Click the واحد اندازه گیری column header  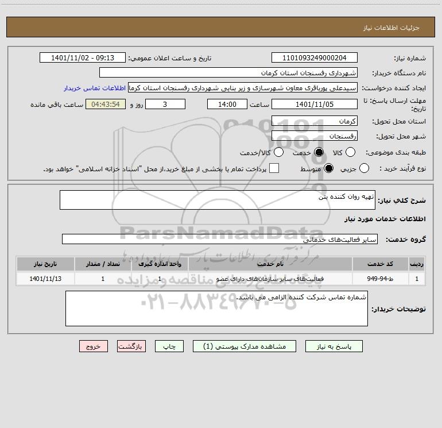coord(160,264)
